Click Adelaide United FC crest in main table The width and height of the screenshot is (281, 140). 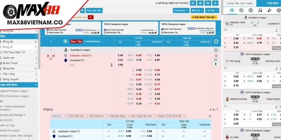(66, 56)
